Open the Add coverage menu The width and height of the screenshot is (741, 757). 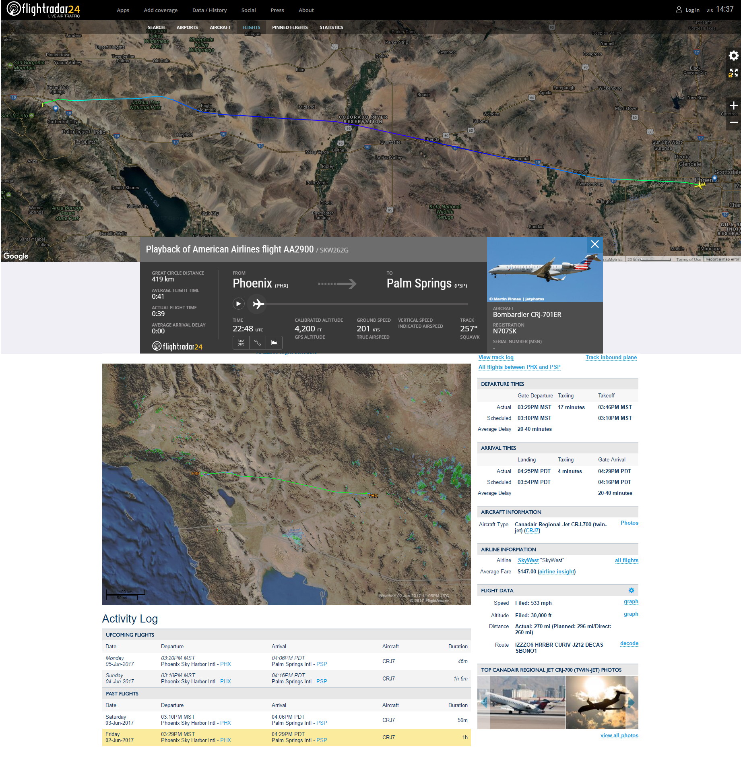click(x=161, y=10)
